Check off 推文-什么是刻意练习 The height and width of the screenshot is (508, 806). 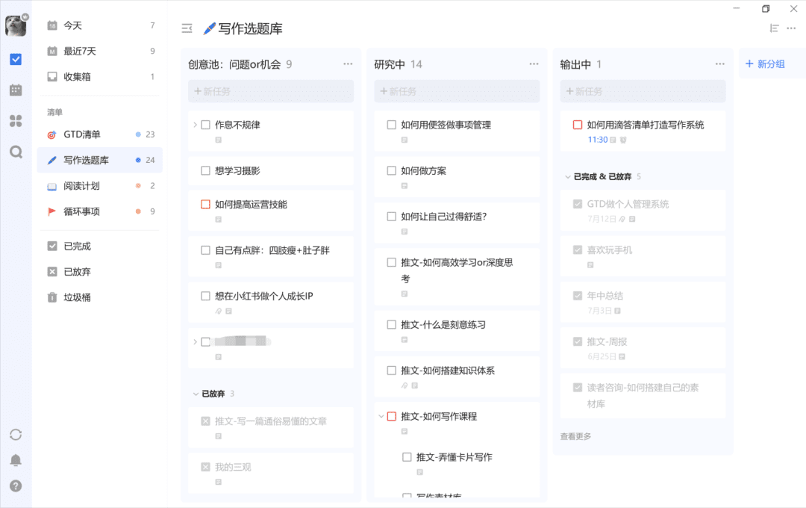click(392, 325)
